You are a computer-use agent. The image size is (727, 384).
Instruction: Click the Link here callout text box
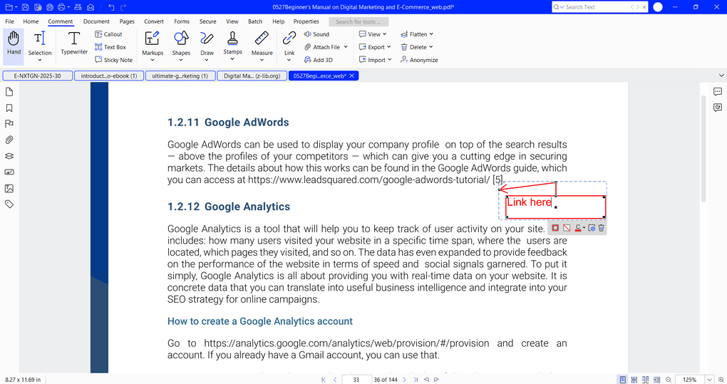[555, 207]
